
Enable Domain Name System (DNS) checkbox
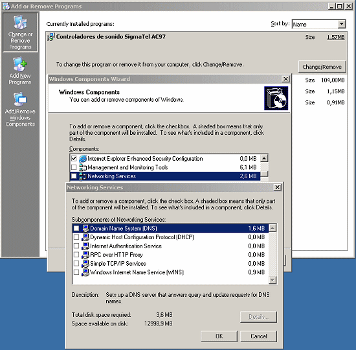point(76,228)
